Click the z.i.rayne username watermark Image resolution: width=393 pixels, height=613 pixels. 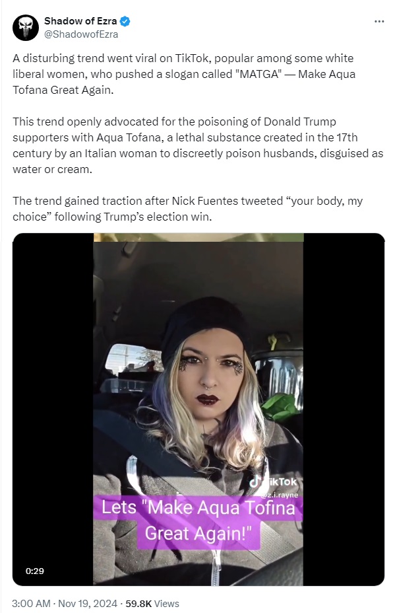coord(279,495)
